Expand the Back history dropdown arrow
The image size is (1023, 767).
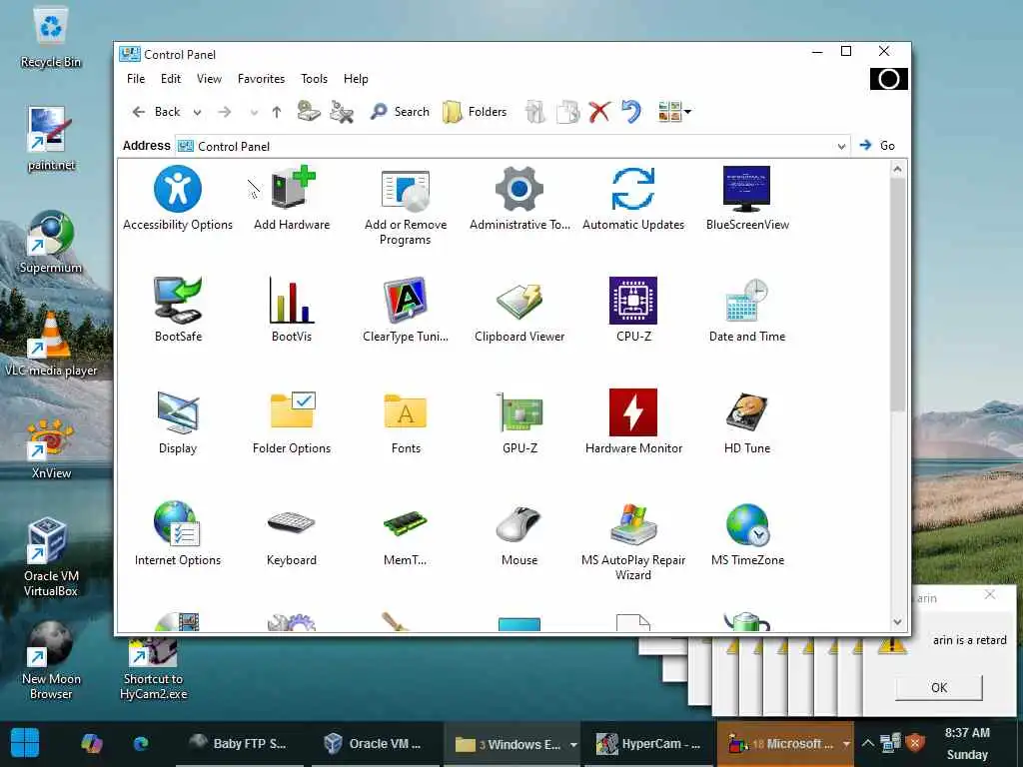click(x=197, y=112)
